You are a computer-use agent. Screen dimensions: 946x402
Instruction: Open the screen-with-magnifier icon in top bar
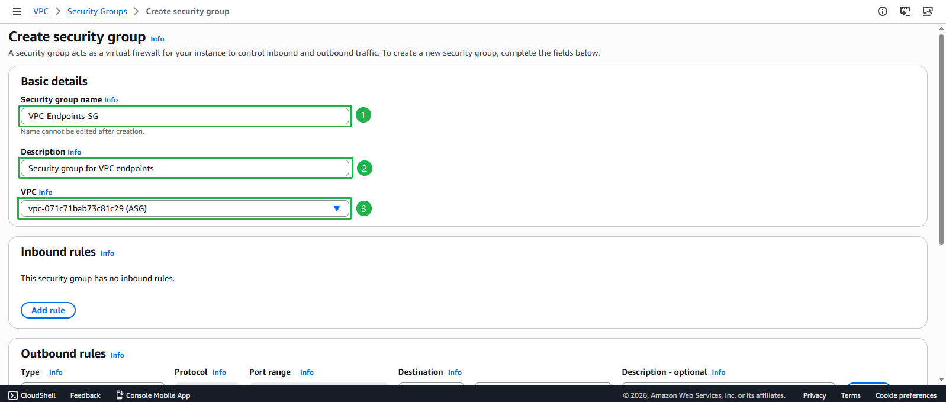[928, 11]
